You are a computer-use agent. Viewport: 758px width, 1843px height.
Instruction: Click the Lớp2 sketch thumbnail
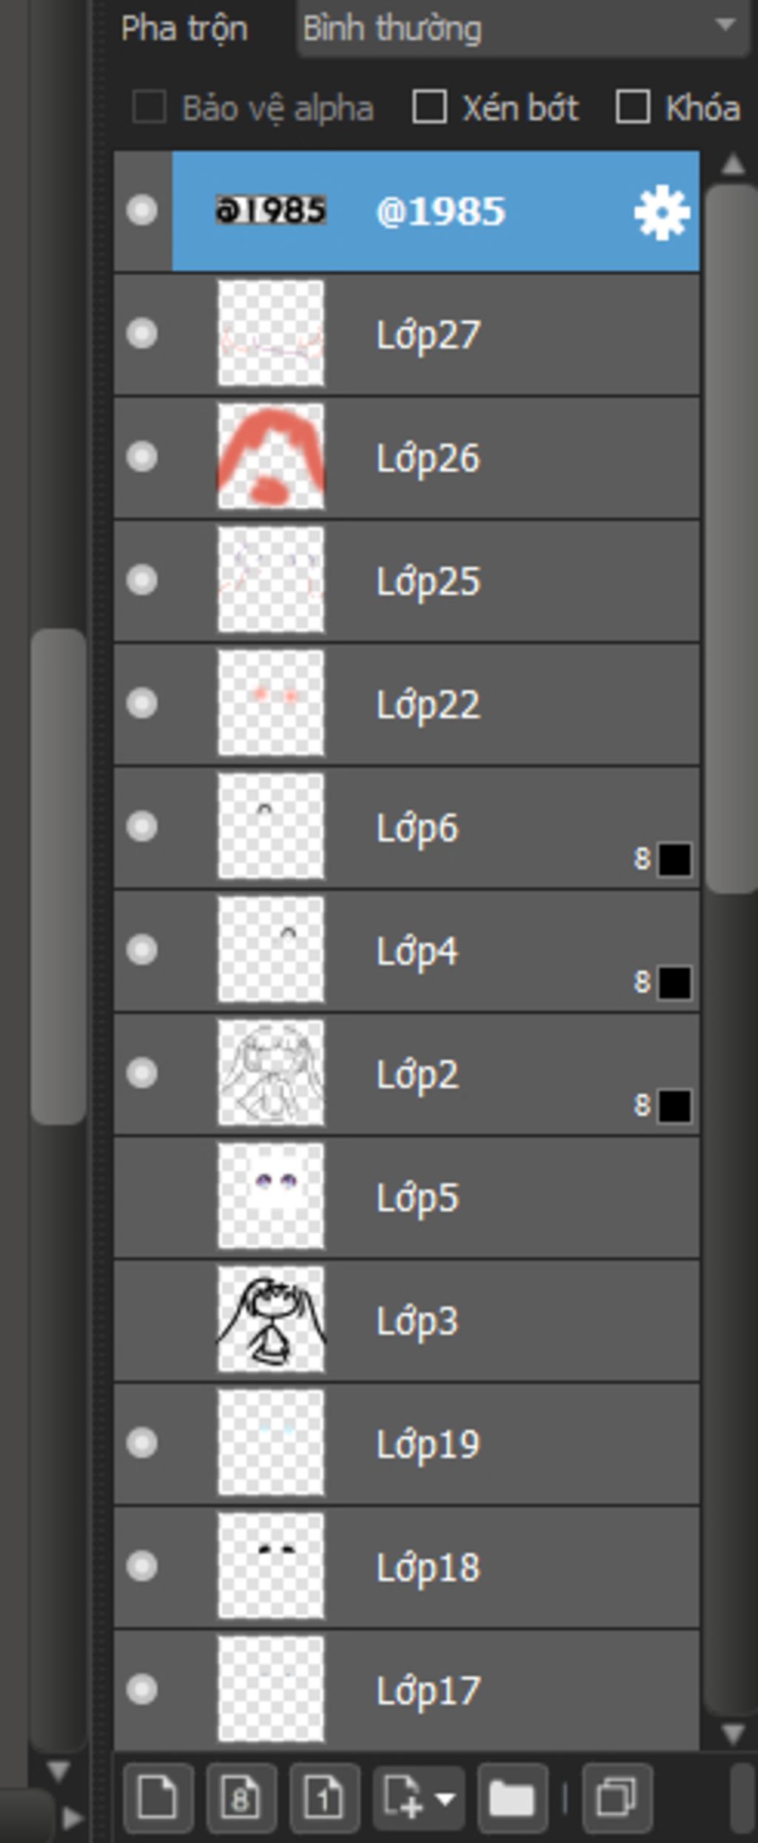click(x=271, y=1073)
